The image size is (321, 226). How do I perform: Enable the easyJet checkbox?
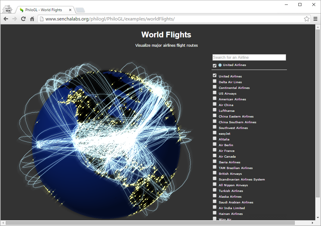[215, 133]
